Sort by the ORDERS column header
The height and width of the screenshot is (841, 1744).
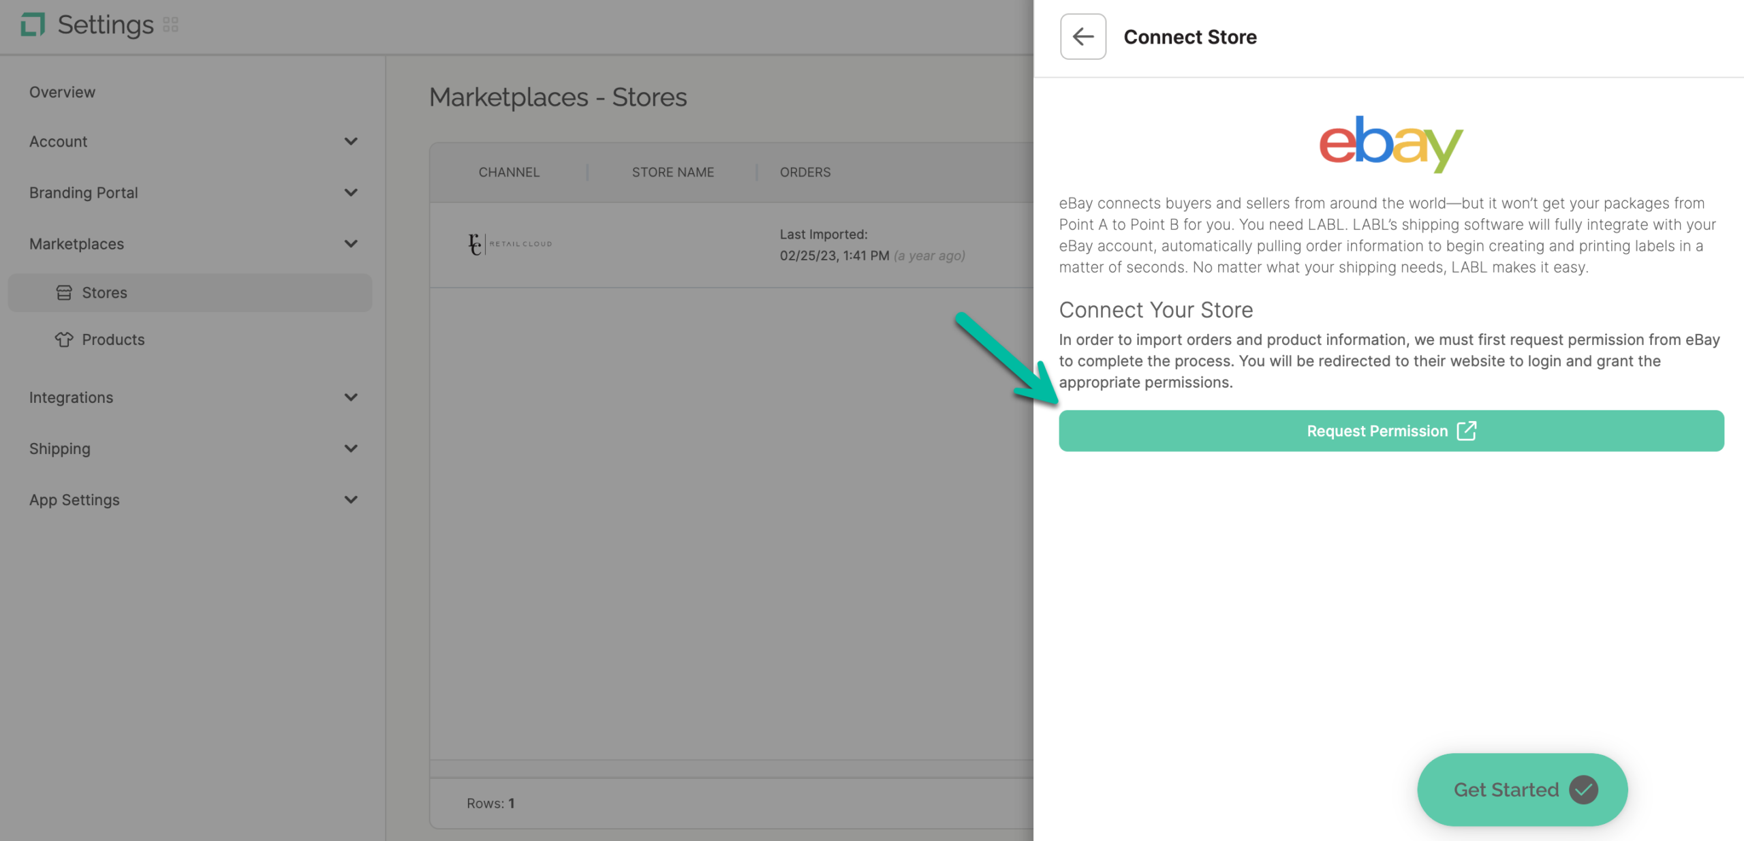(805, 172)
